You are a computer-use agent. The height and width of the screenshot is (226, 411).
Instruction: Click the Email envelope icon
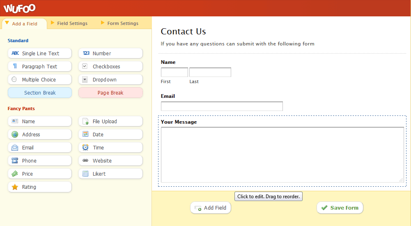pos(15,147)
